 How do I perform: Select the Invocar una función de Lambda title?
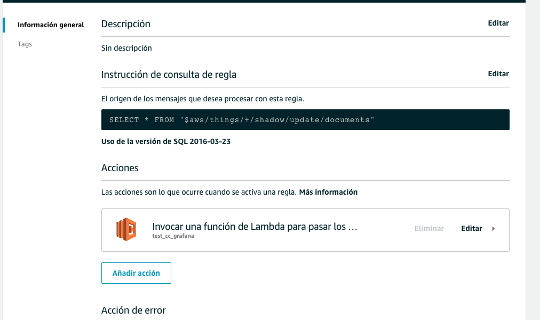coord(255,227)
